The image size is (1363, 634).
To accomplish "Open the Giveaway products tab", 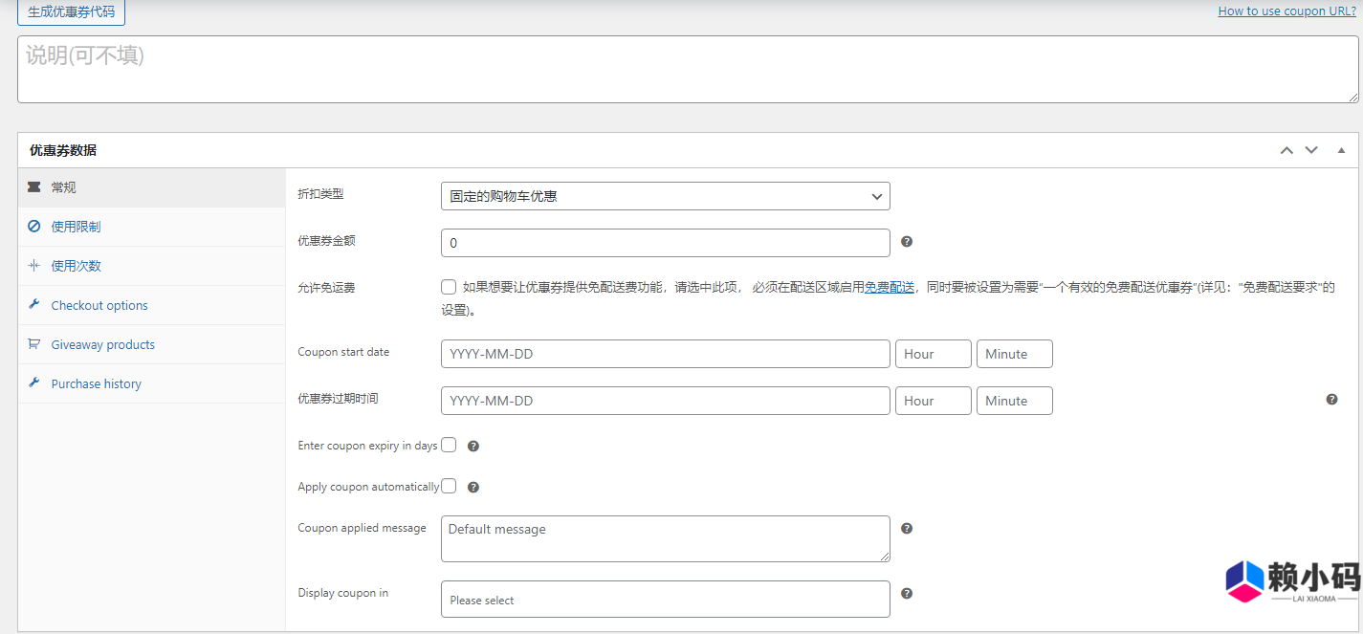I will click(102, 344).
